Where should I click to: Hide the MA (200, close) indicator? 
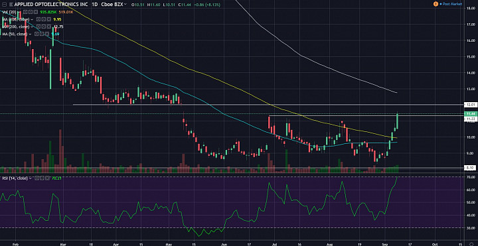[39, 27]
